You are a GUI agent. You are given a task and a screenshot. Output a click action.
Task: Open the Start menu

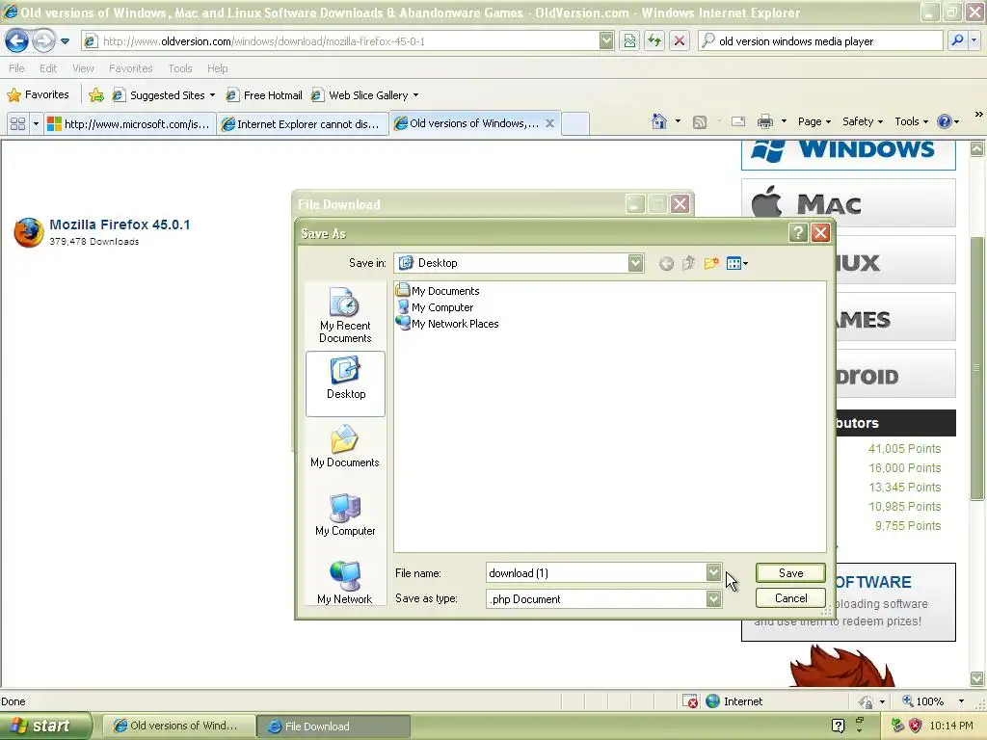tap(45, 727)
